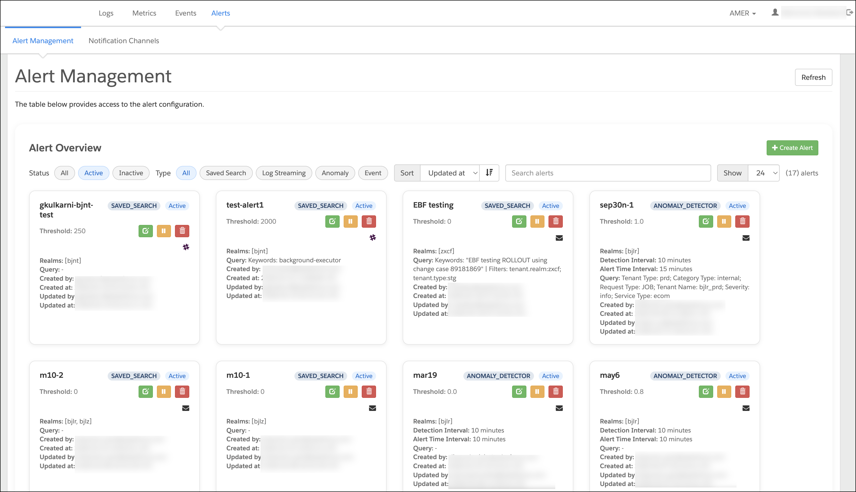Toggle the sort direction icon
Viewport: 856px width, 492px height.
tap(489, 173)
